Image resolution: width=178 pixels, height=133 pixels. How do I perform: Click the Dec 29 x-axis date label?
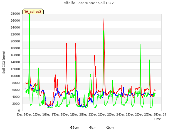(x=161, y=114)
